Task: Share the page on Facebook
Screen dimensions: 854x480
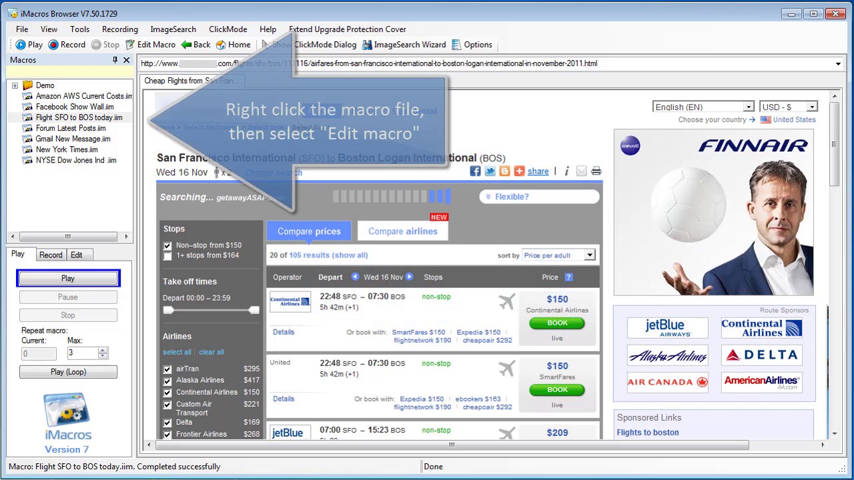Action: pyautogui.click(x=475, y=171)
